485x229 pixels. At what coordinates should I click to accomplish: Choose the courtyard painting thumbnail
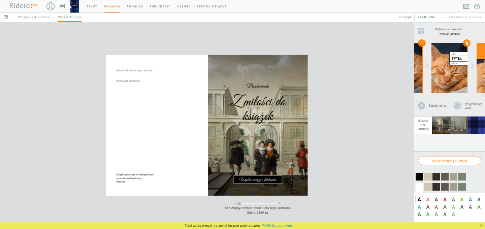[x=458, y=125]
